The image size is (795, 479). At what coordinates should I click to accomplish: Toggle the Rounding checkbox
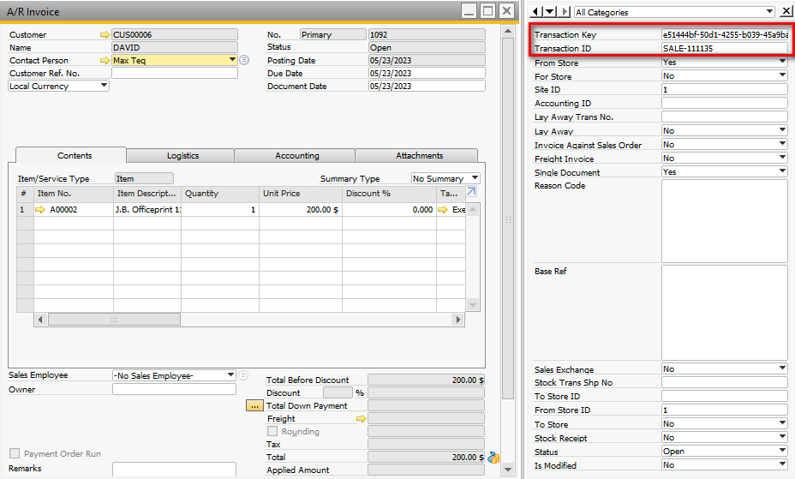click(272, 432)
